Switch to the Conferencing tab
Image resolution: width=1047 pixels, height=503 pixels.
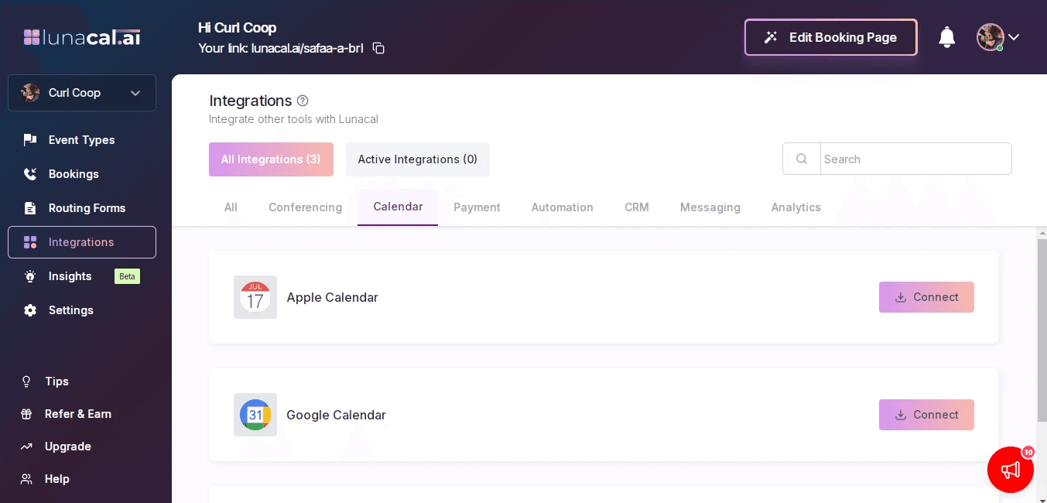tap(305, 207)
